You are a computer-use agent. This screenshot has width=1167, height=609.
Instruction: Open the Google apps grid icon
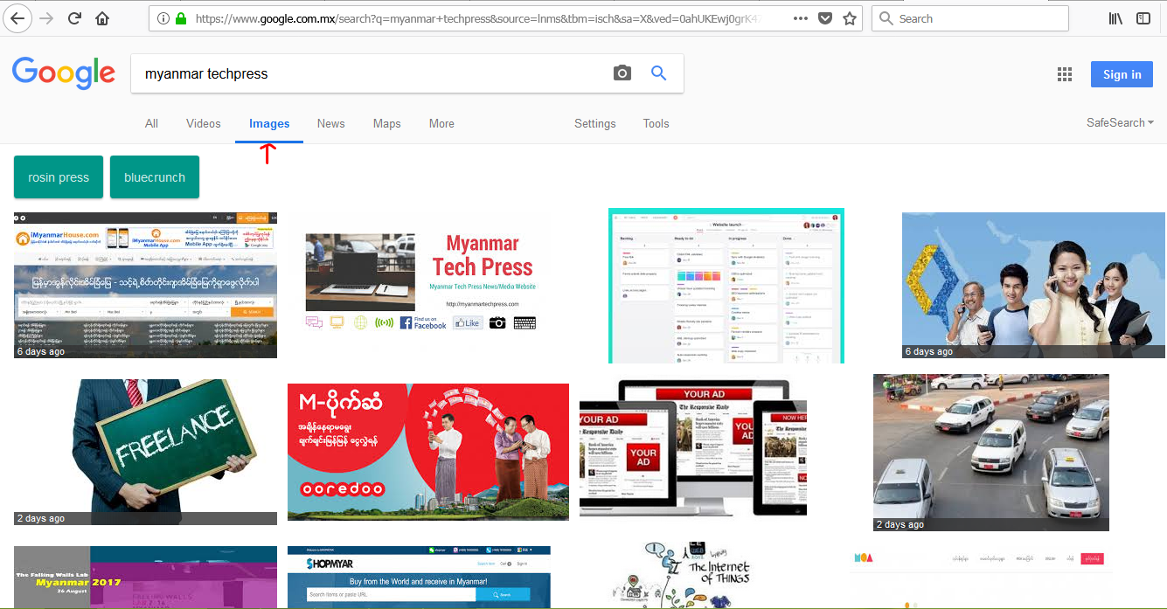(1064, 74)
